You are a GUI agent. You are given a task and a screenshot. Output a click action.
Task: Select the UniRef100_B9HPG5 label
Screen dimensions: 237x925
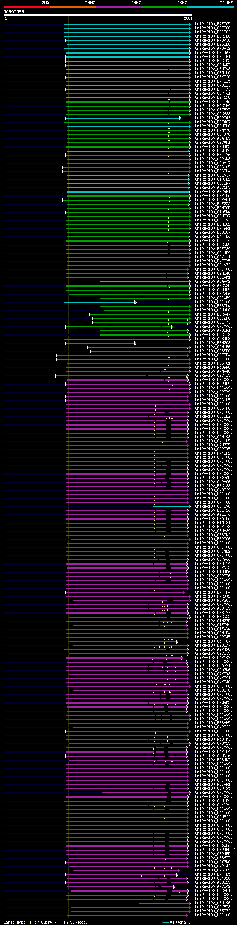pos(213,208)
